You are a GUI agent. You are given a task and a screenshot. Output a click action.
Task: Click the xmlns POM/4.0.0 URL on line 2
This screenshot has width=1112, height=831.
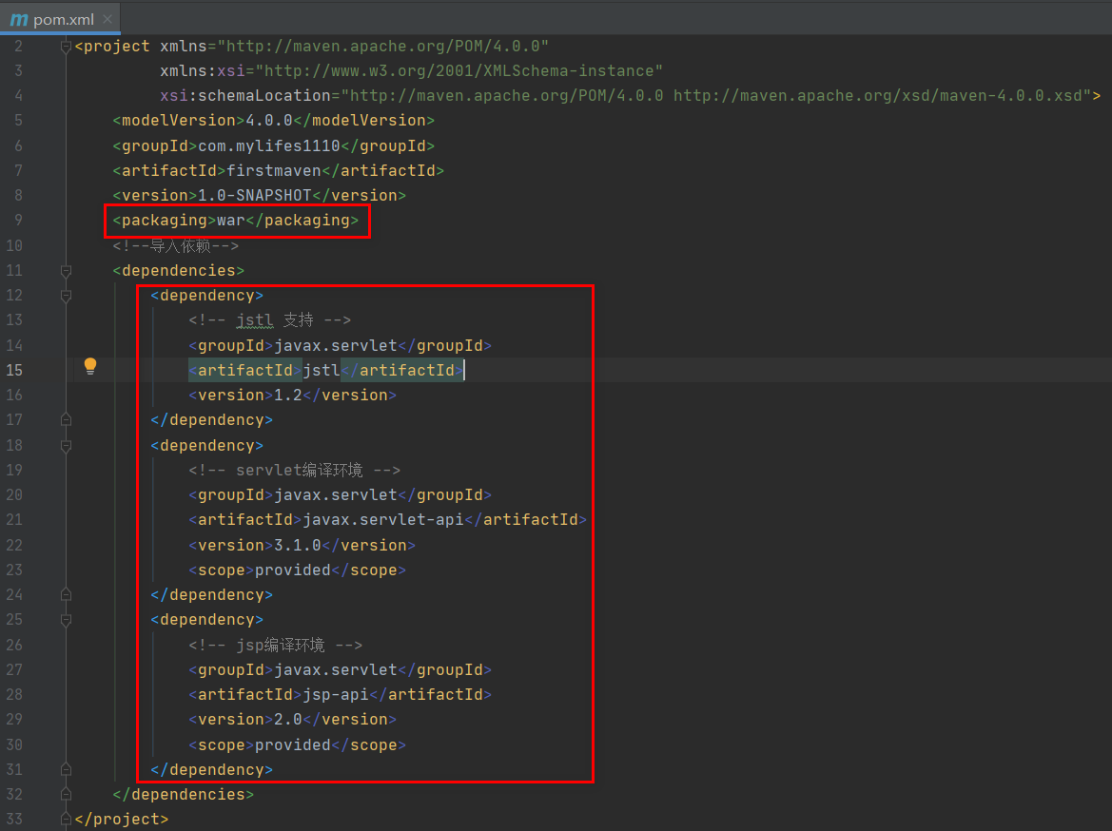(x=383, y=46)
